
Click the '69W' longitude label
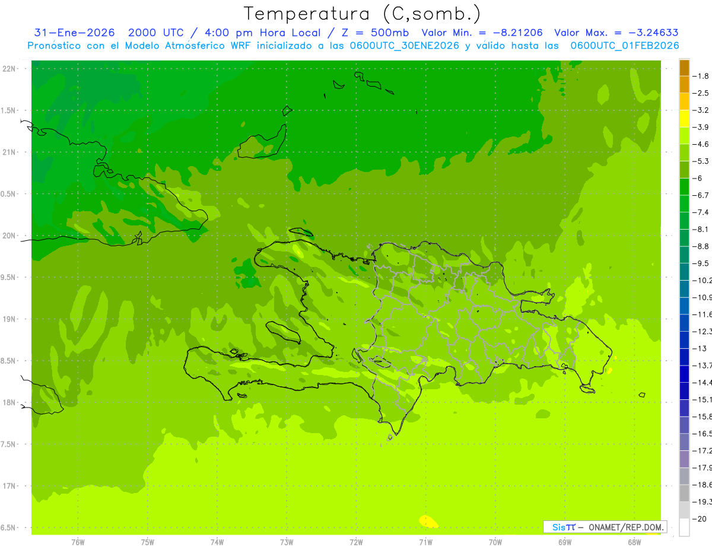click(564, 542)
